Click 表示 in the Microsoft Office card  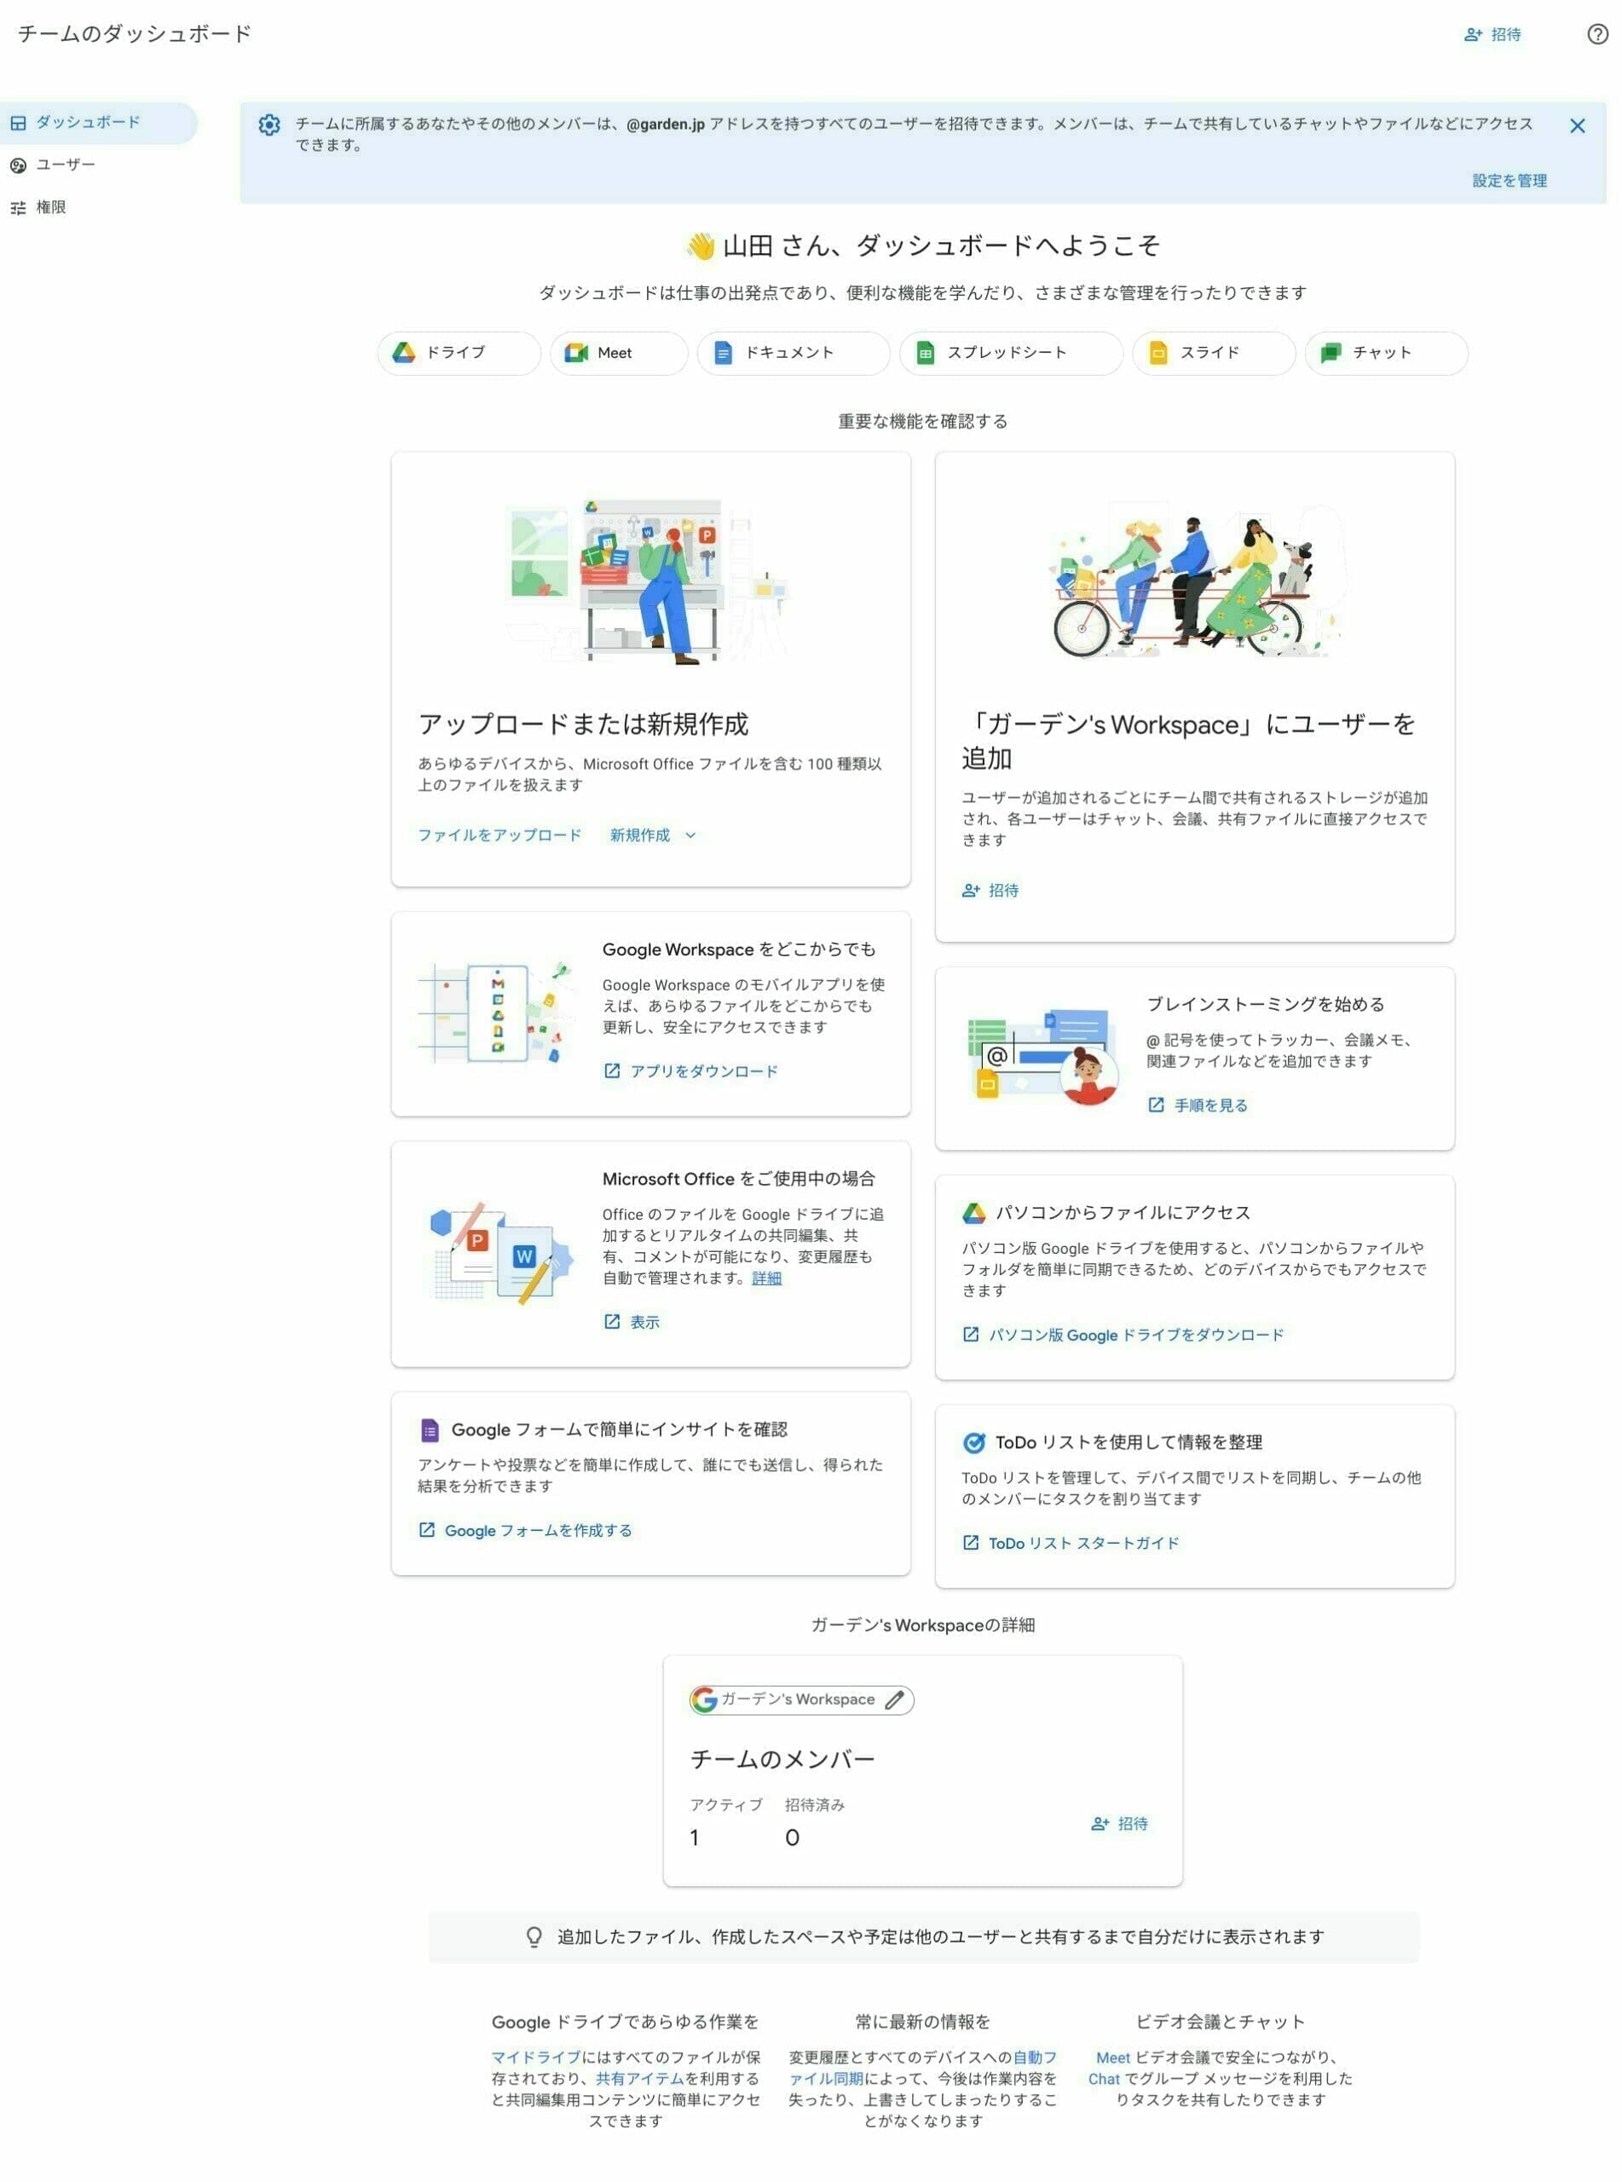(644, 1322)
